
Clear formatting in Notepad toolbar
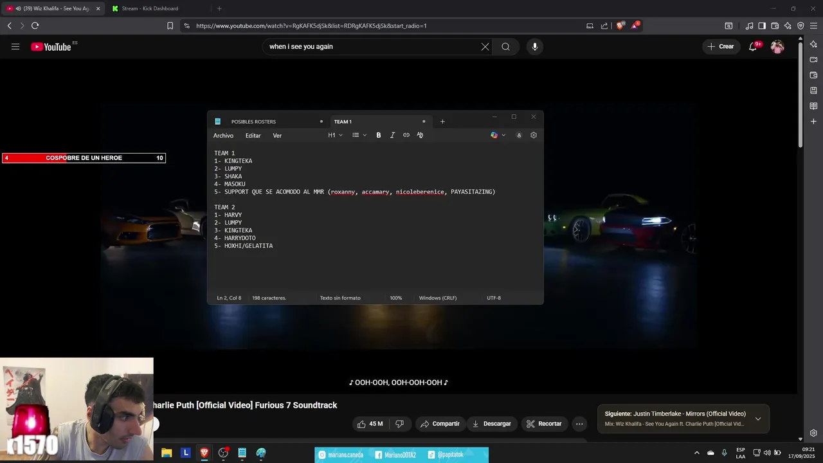(x=420, y=135)
